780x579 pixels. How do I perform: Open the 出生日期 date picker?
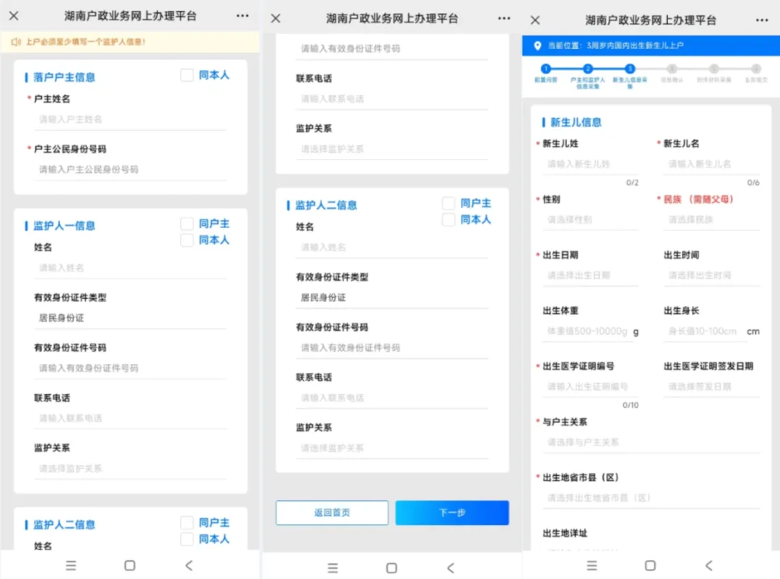pyautogui.click(x=589, y=275)
